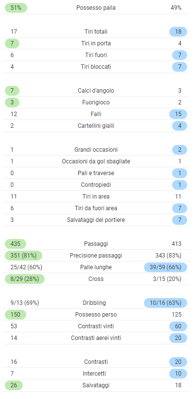Click the blue 15 Falli badge

(178, 114)
